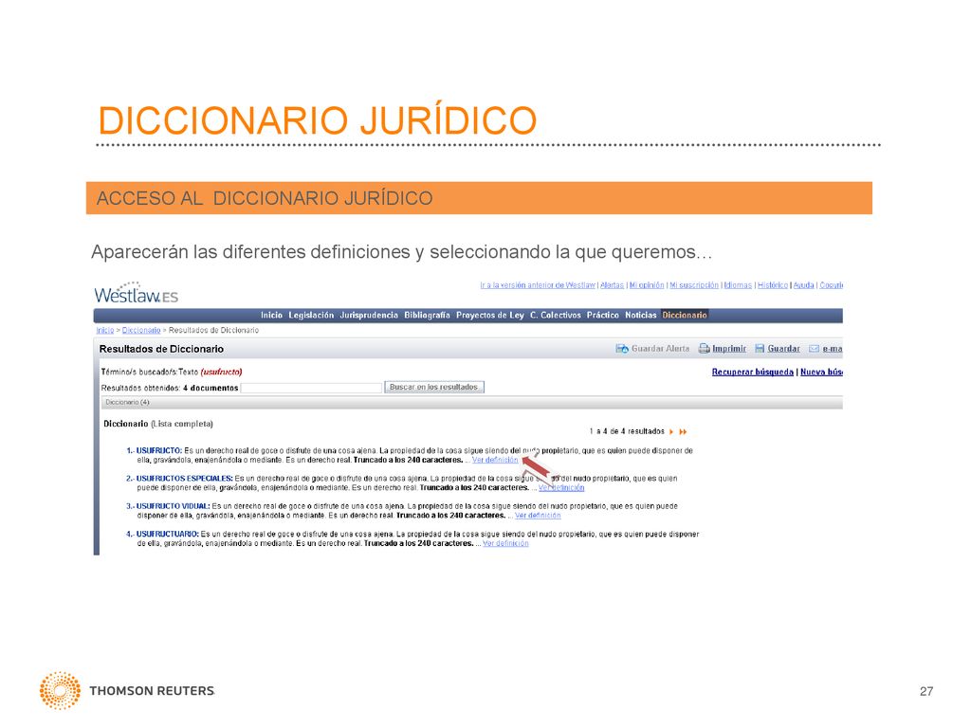Open the USUFRUCTO result title

(159, 450)
